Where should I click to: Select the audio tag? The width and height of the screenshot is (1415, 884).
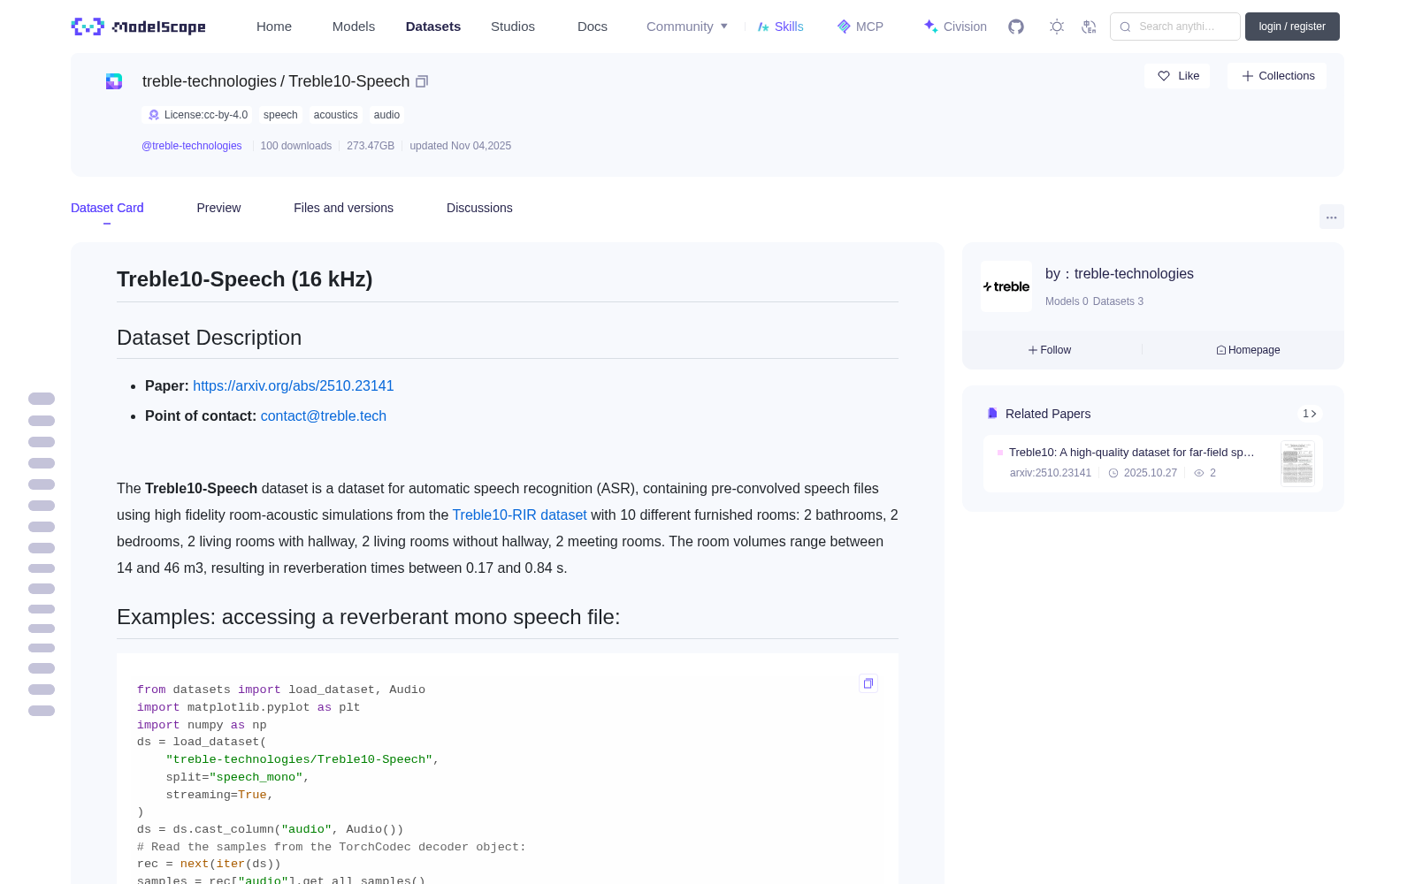tap(386, 115)
